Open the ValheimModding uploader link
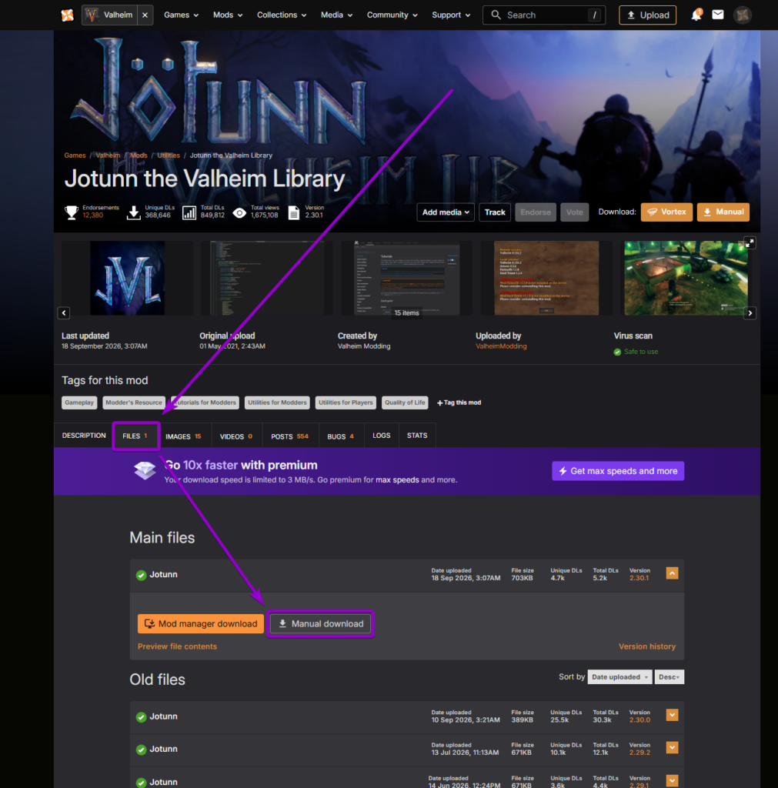 tap(501, 346)
